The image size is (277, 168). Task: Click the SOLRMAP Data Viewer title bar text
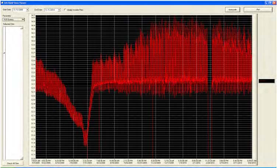pos(15,2)
